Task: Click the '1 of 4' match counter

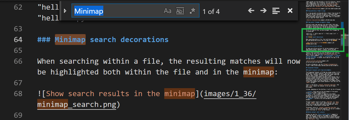Action: 211,12
